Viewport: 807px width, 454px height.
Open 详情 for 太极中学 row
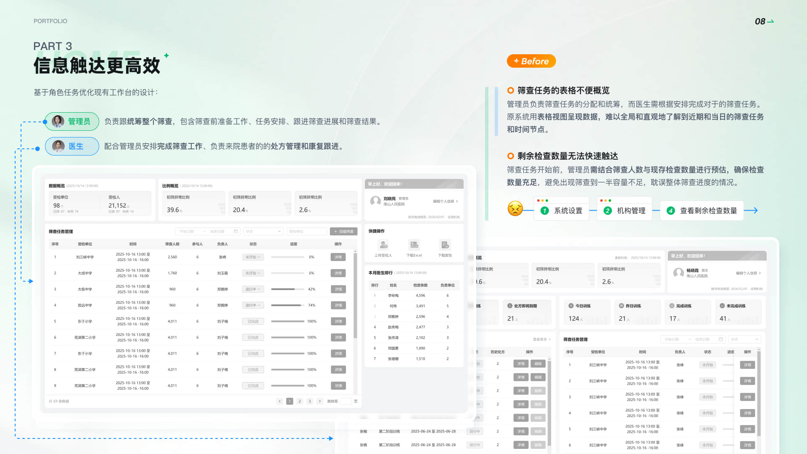click(338, 289)
